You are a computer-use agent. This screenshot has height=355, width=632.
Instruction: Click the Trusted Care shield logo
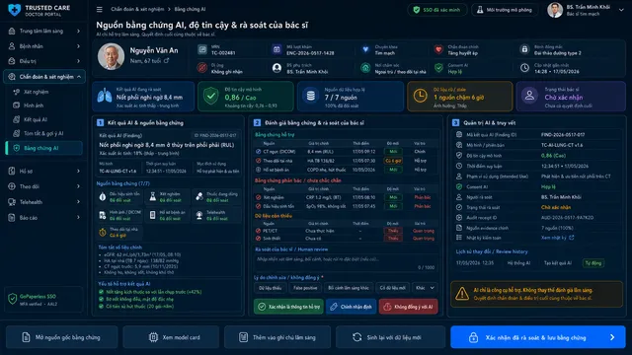coord(14,10)
